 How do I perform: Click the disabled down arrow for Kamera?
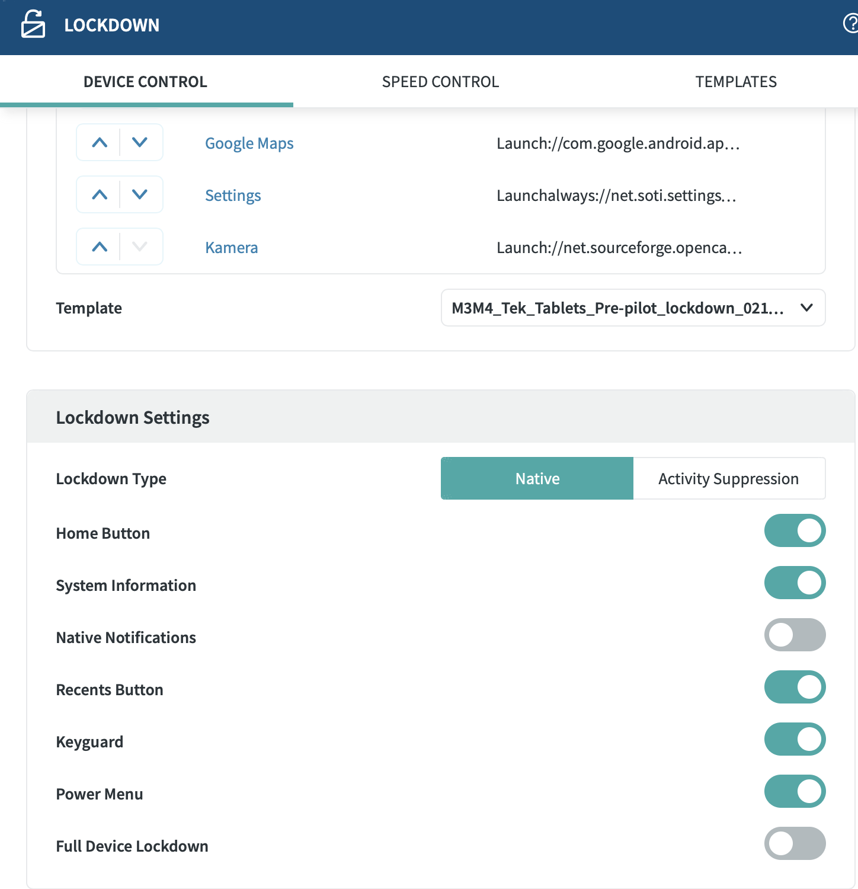[140, 247]
